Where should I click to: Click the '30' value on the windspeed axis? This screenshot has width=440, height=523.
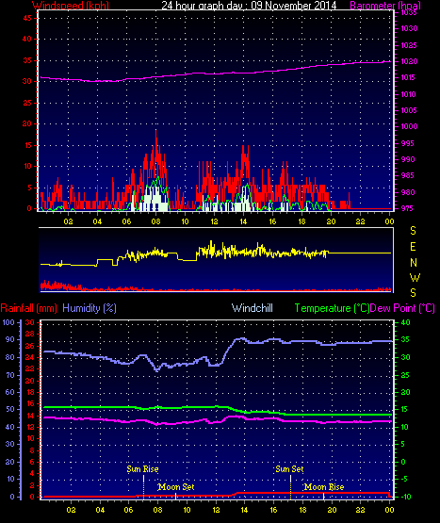coord(27,81)
